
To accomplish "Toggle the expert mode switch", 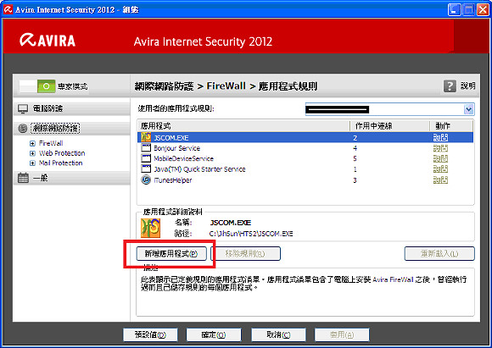I will click(37, 86).
